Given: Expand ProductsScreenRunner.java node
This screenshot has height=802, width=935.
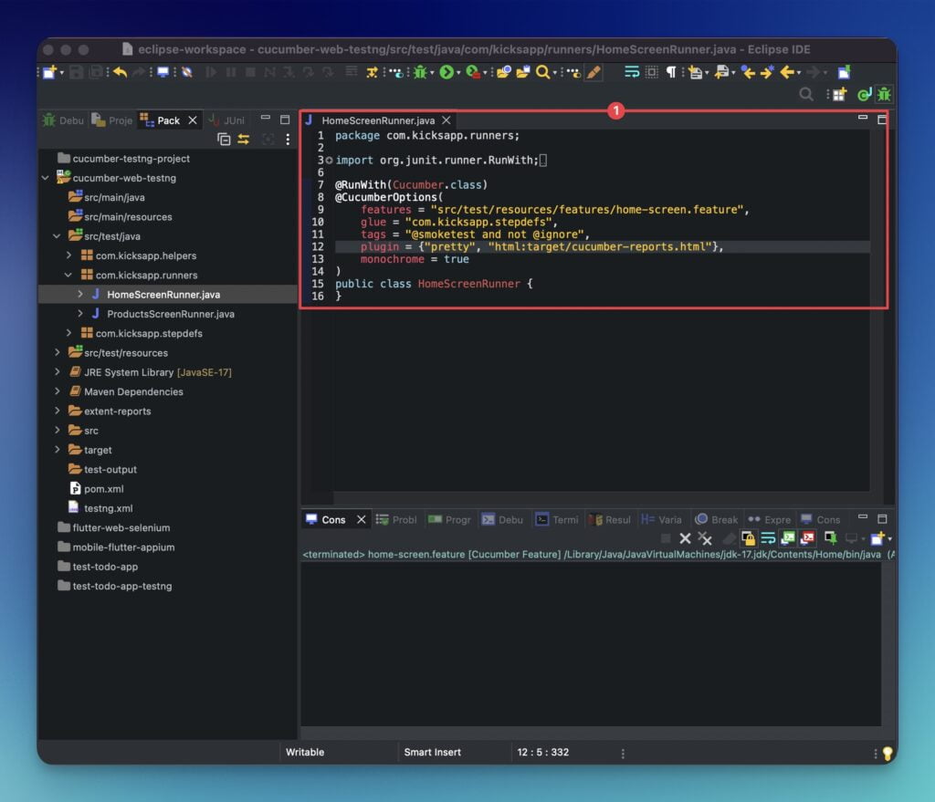Looking at the screenshot, I should (80, 314).
